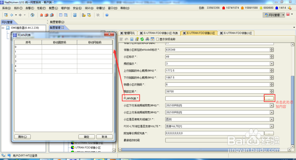Open the forward arrow history dropdown

point(25,15)
